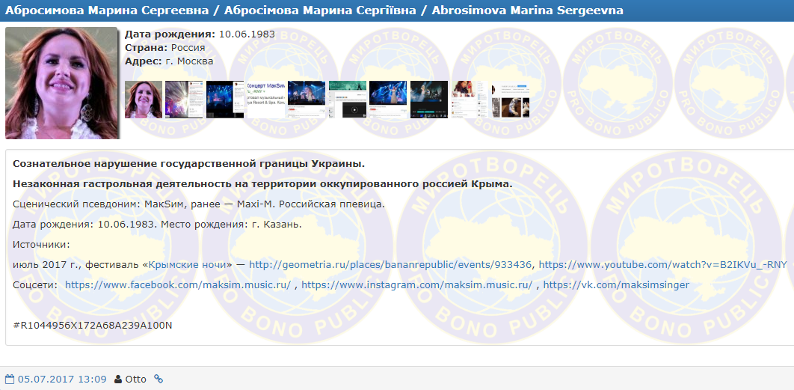Open thumbnail of singer in long white dress
This screenshot has height=390, width=794.
(x=388, y=100)
